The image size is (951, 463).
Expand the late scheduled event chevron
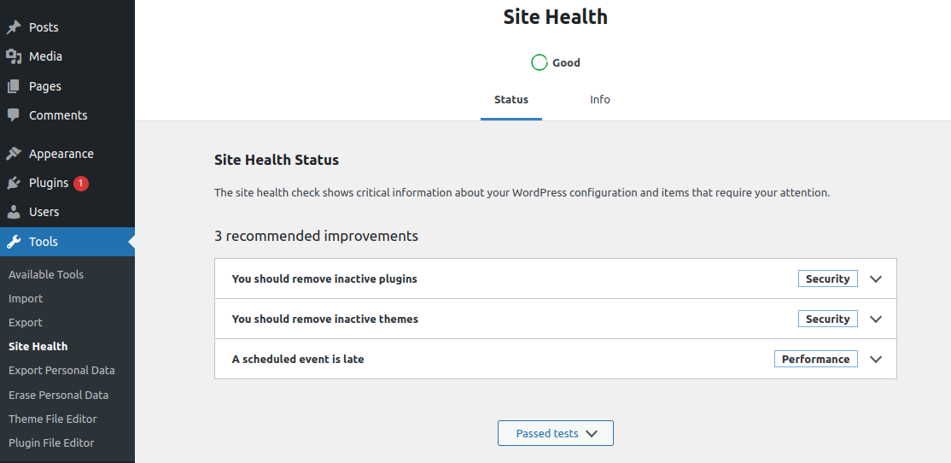[x=875, y=360]
